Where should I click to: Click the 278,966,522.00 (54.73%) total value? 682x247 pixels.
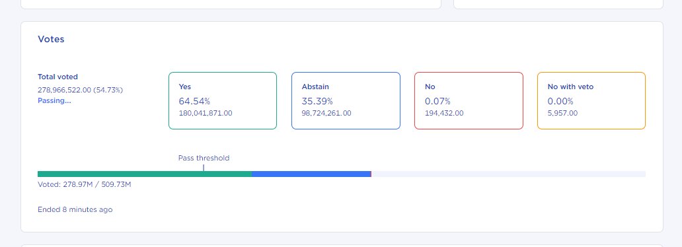[81, 90]
